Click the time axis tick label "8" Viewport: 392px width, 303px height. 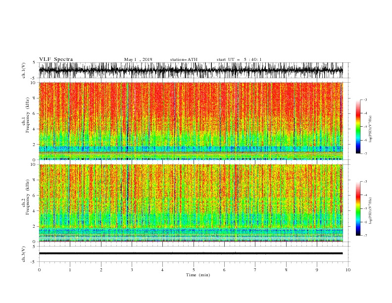(286, 270)
